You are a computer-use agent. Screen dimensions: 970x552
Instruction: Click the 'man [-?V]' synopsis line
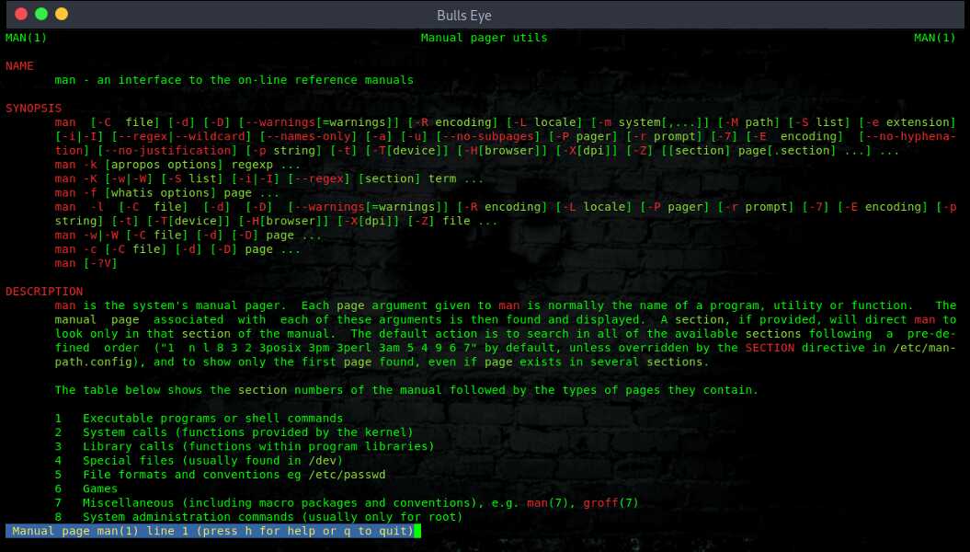coord(86,264)
